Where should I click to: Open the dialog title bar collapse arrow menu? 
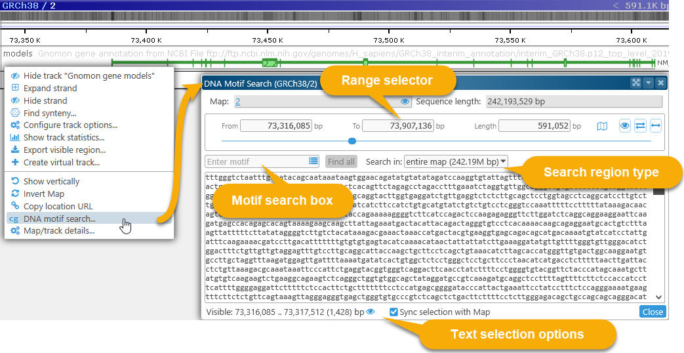[x=648, y=83]
